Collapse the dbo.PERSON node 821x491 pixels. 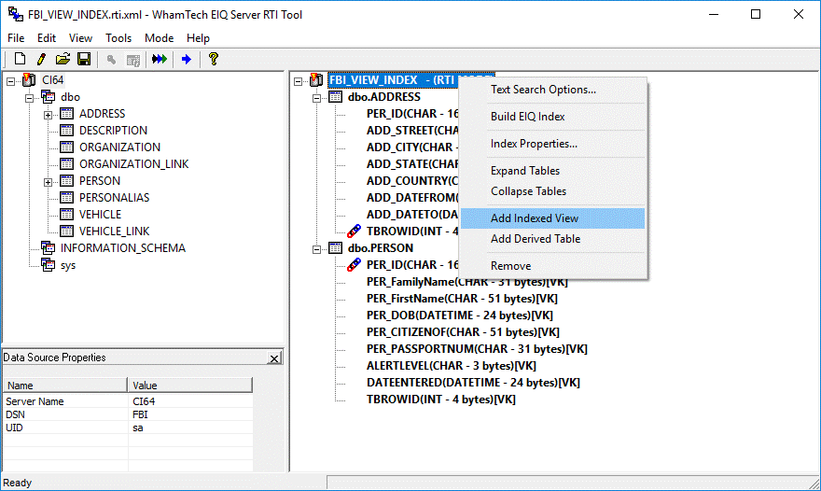(317, 249)
